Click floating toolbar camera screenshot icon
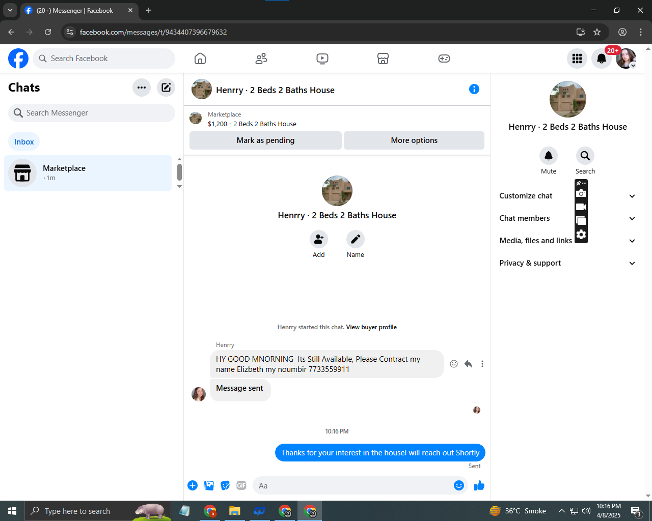 (581, 193)
